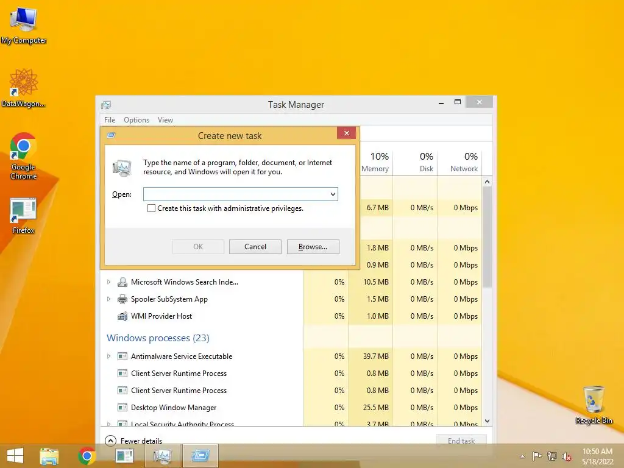Open the Open combo box dropdown arrow
The image size is (624, 468).
click(x=333, y=194)
